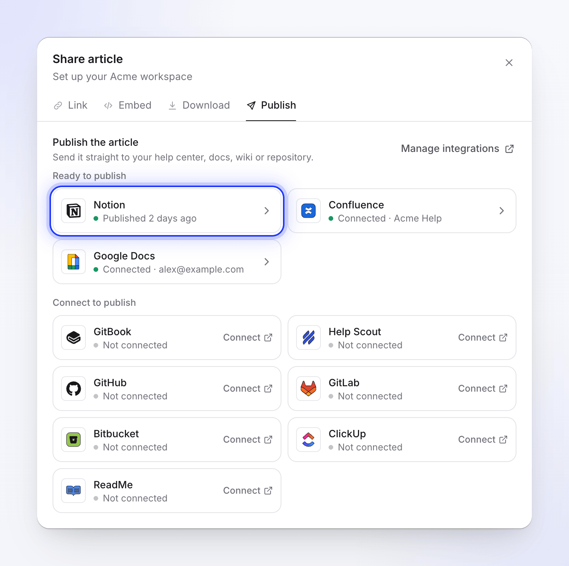569x566 pixels.
Task: Connect the GitHub integration
Action: 248,389
